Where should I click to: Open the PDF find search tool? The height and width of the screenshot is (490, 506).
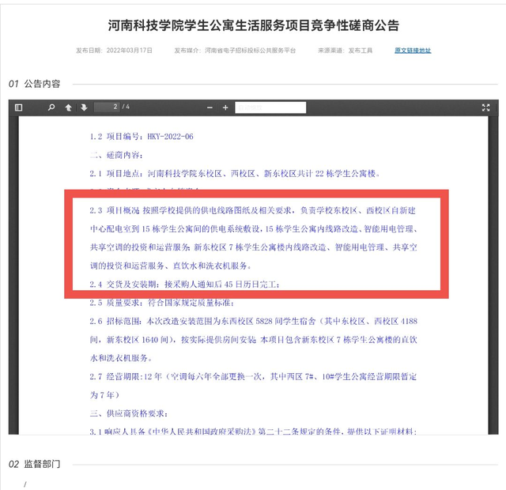point(51,107)
